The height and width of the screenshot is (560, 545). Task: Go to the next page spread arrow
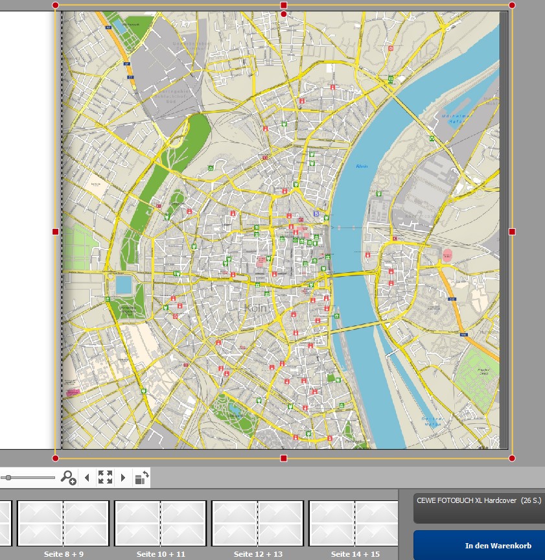(123, 478)
